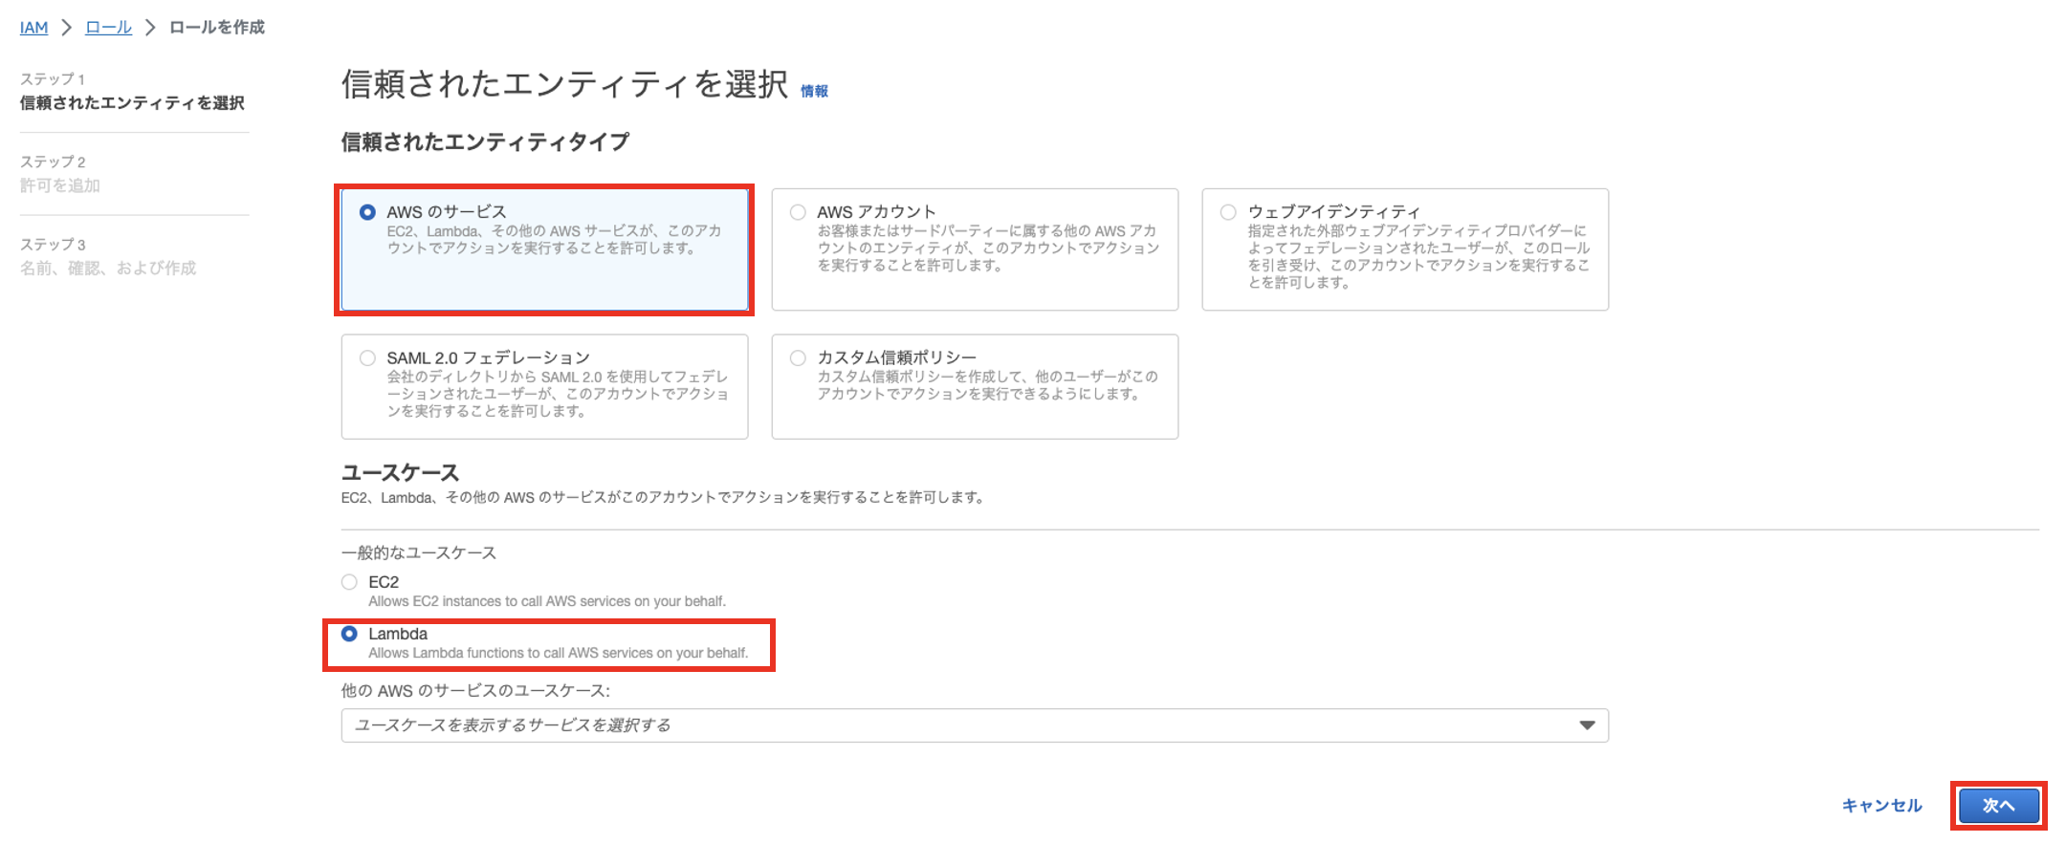The height and width of the screenshot is (843, 2066).
Task: Select SAML 2.0 フェデレーション radio option
Action: point(367,358)
